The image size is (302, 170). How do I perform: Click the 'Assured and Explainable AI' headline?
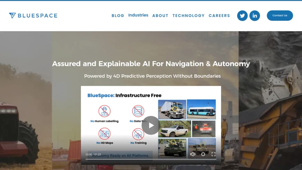pos(151,64)
